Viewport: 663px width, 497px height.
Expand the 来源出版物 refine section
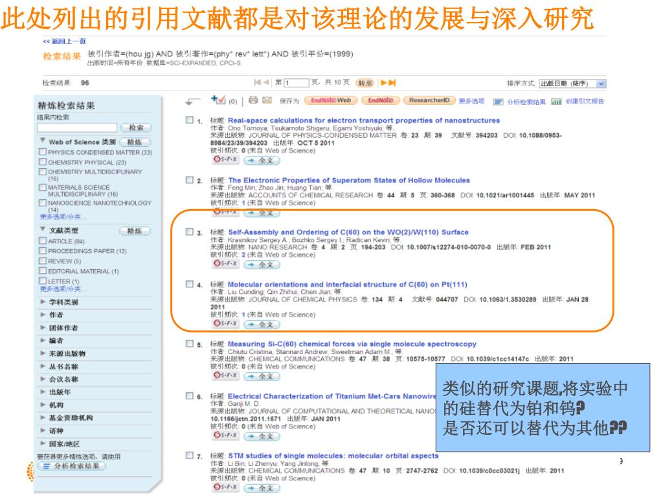(x=43, y=353)
